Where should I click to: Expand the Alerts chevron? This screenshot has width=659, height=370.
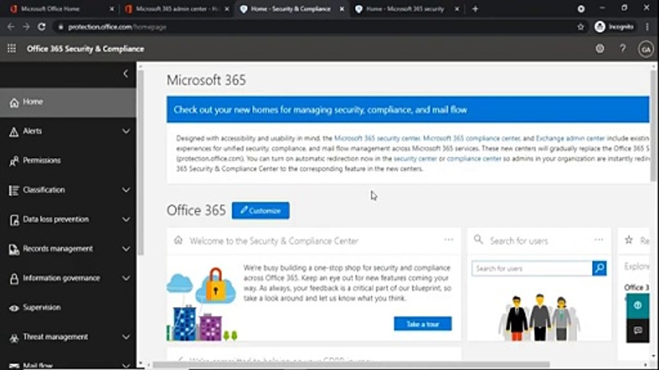pyautogui.click(x=126, y=132)
